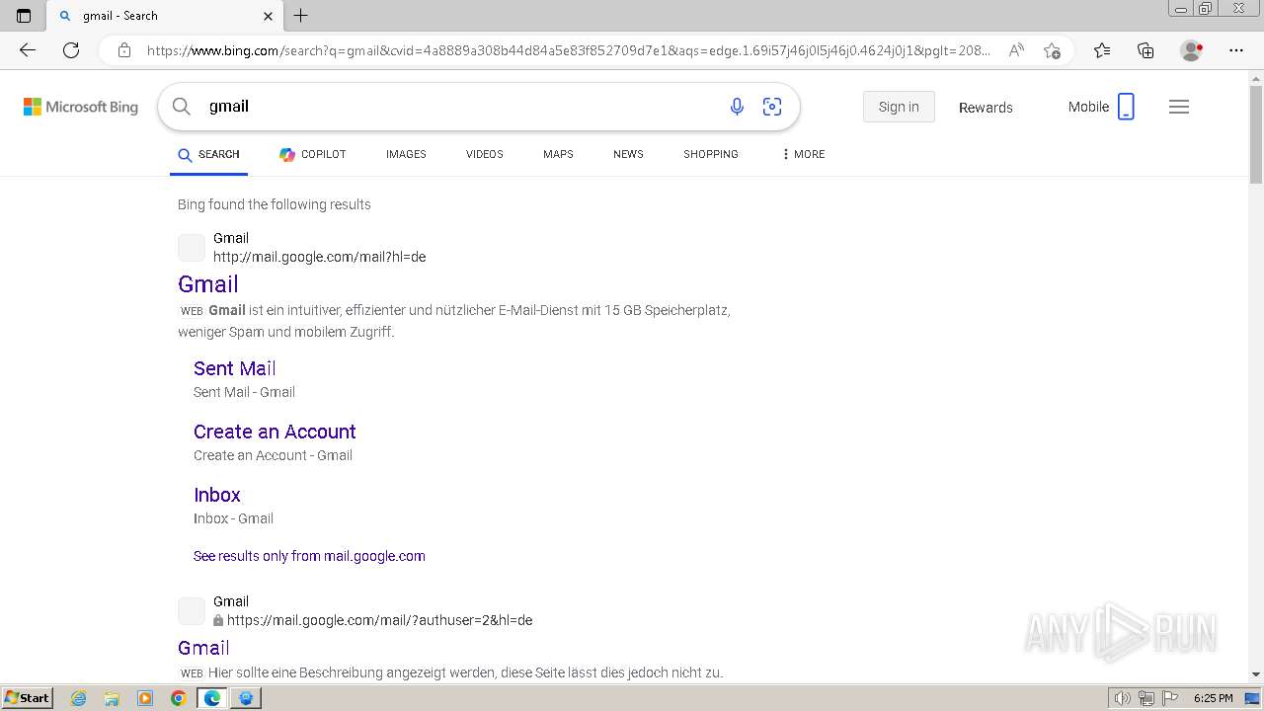Image resolution: width=1264 pixels, height=711 pixels.
Task: Switch to the SHOPPING tab
Action: click(711, 154)
